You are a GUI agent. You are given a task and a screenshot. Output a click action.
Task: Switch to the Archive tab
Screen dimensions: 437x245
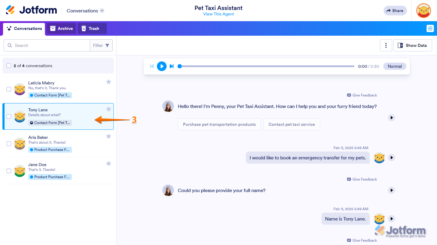pos(61,28)
